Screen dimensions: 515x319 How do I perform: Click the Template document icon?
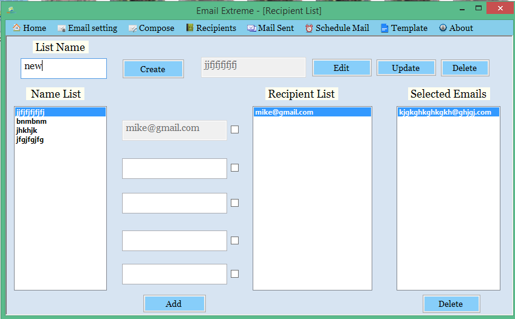[x=384, y=28]
